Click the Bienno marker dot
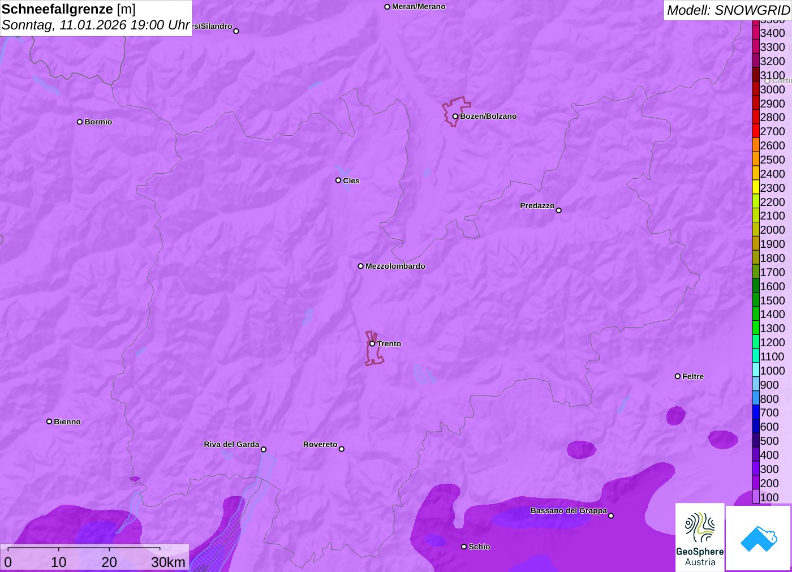This screenshot has height=572, width=792. point(49,422)
